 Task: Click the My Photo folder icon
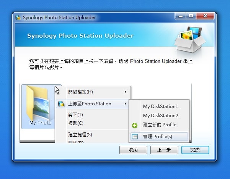pos(38,104)
